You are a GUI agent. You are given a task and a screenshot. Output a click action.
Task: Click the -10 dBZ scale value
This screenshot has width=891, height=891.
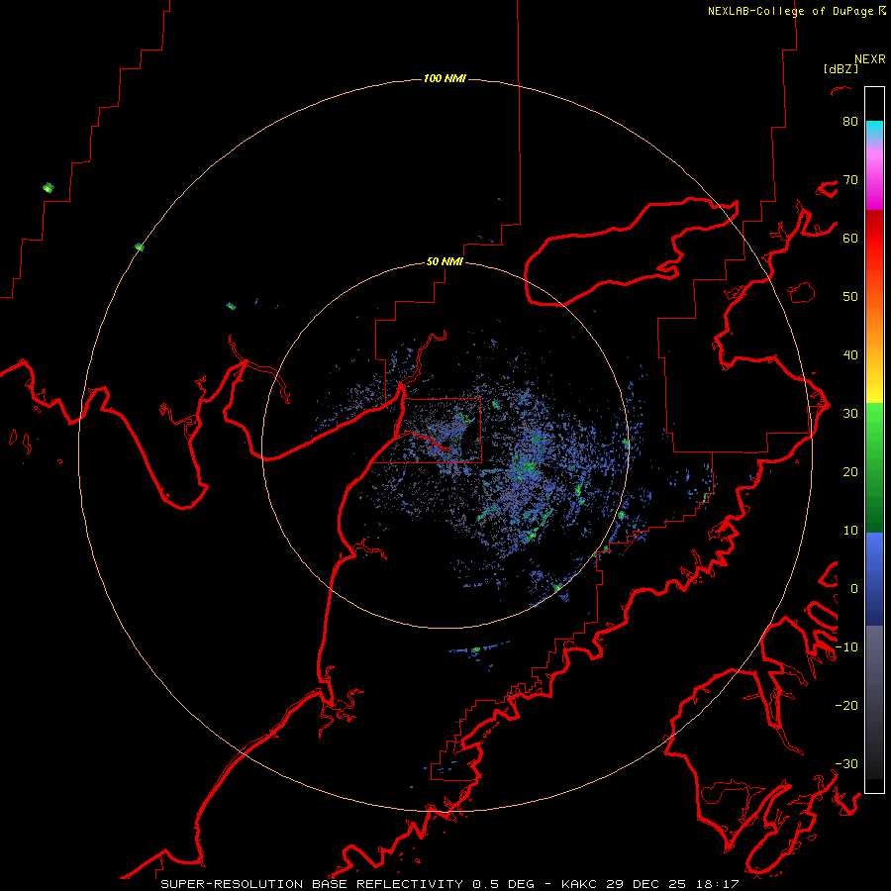click(x=847, y=646)
